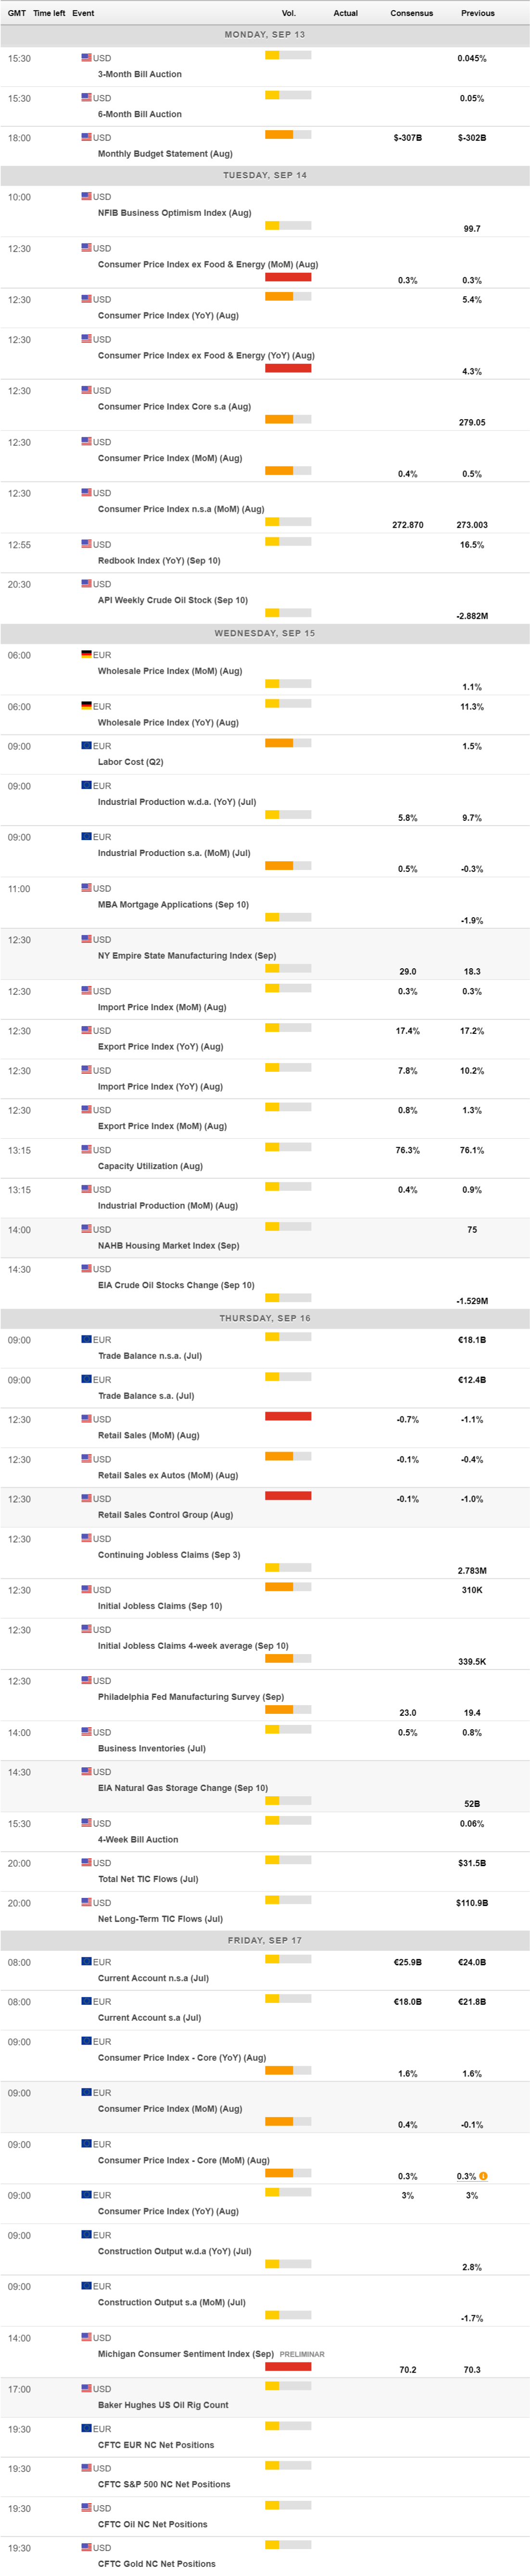The image size is (530, 2576).
Task: Click the Wednesday, Sep 15 date header
Action: click(265, 633)
